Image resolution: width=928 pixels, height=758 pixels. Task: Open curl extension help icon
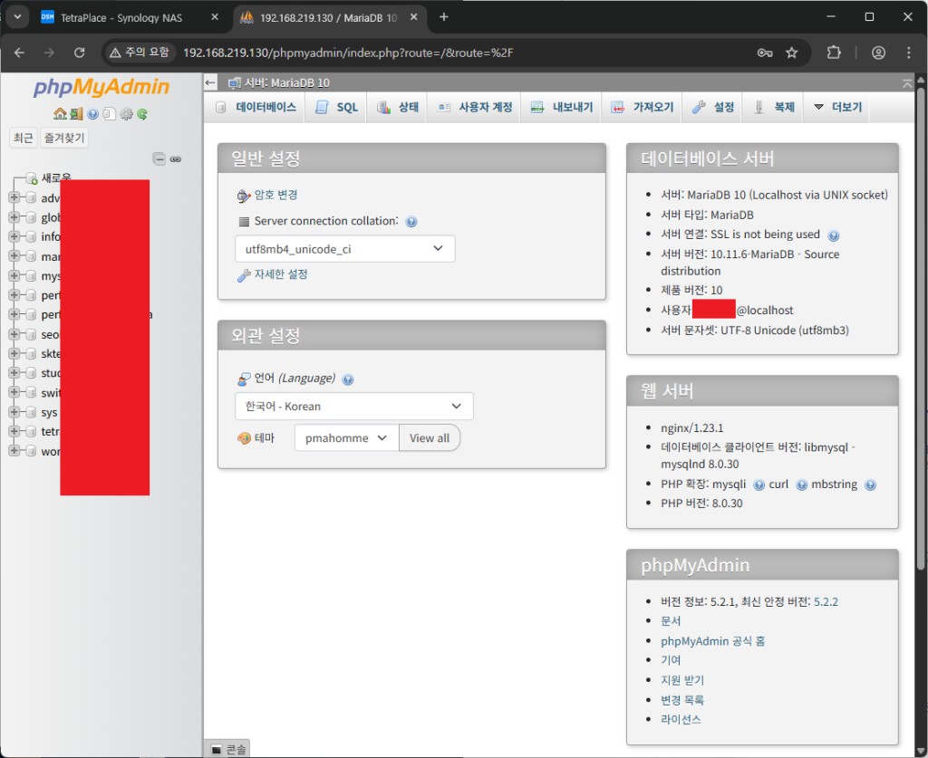click(x=801, y=485)
